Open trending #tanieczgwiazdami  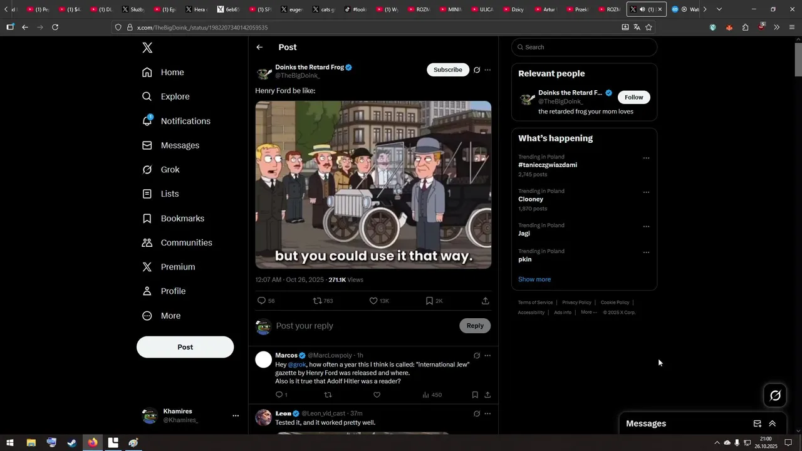548,165
